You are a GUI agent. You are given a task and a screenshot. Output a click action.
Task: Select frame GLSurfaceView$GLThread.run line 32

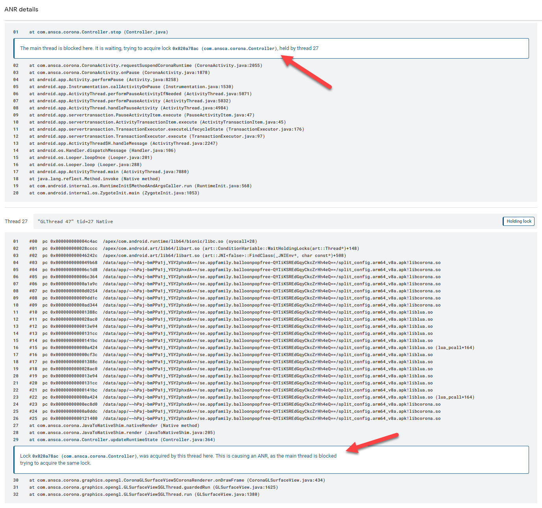point(144,494)
